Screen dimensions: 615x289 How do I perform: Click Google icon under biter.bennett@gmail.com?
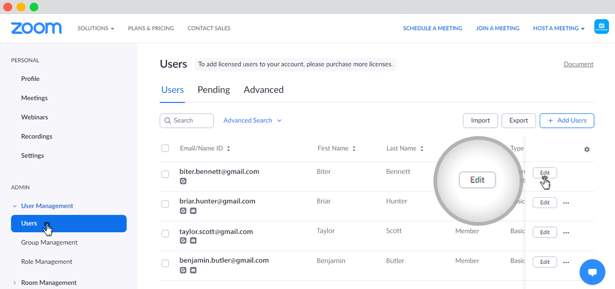click(183, 181)
